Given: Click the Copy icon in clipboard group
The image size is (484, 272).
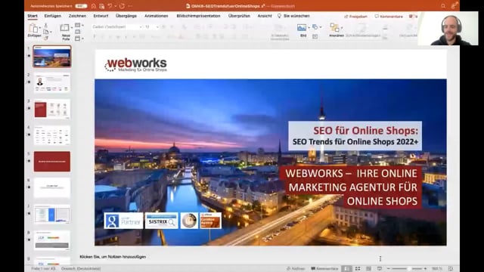Looking at the screenshot, I should coord(46,32).
